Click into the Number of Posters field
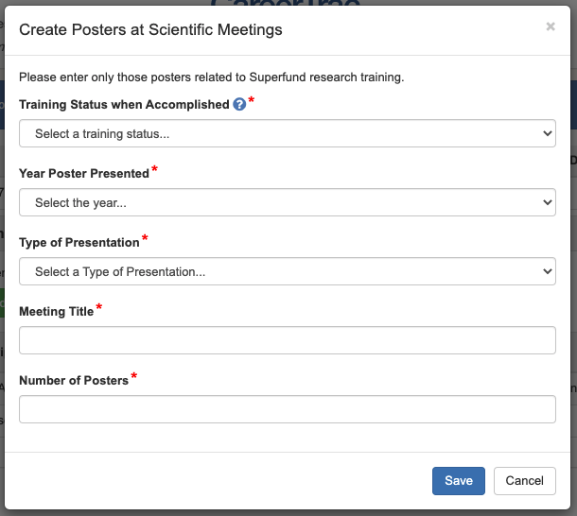 [x=287, y=409]
